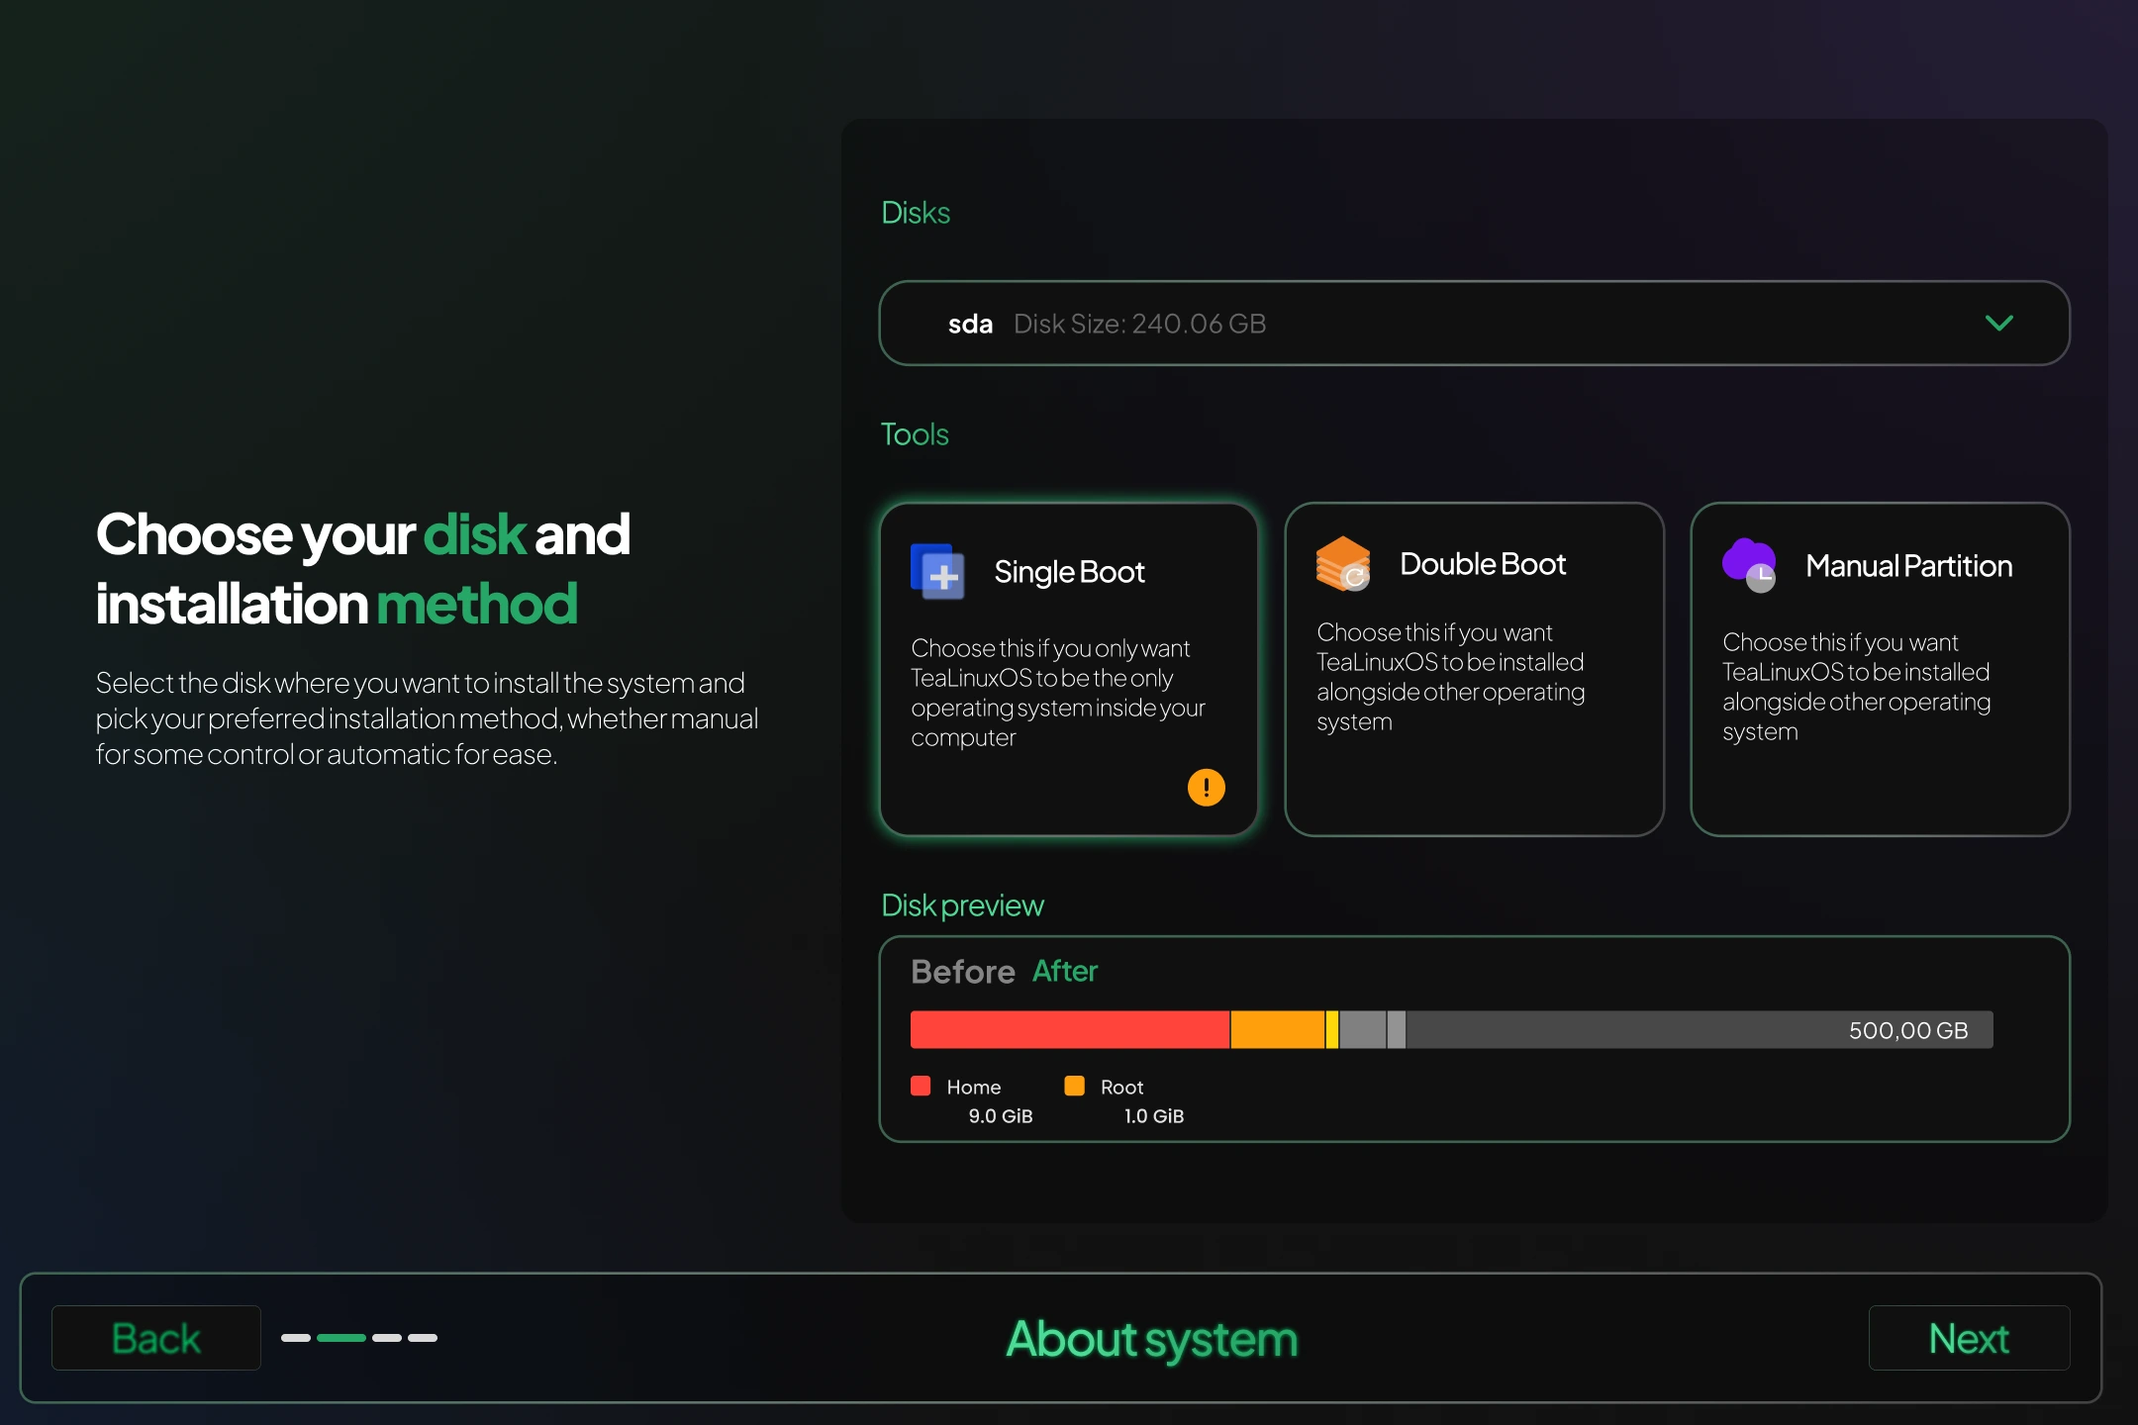The image size is (2138, 1425).
Task: Select the Manual Partition installation method
Action: tap(1878, 668)
